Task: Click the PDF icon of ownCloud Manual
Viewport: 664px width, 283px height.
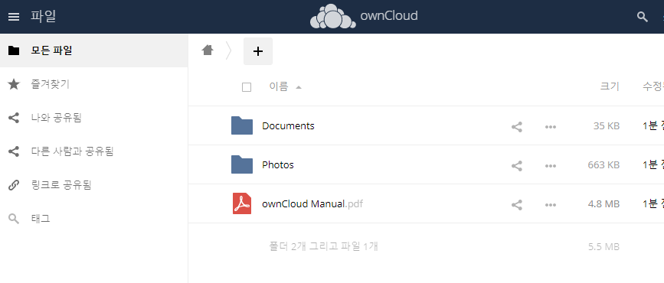Action: [242, 203]
